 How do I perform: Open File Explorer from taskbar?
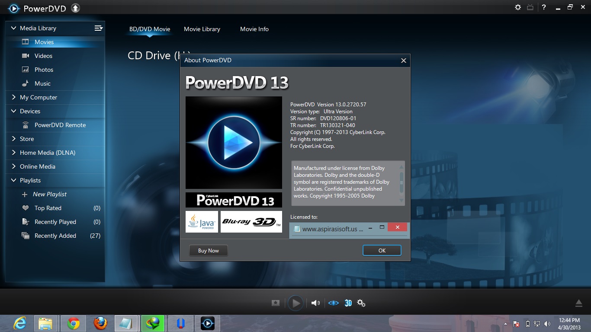coord(45,323)
